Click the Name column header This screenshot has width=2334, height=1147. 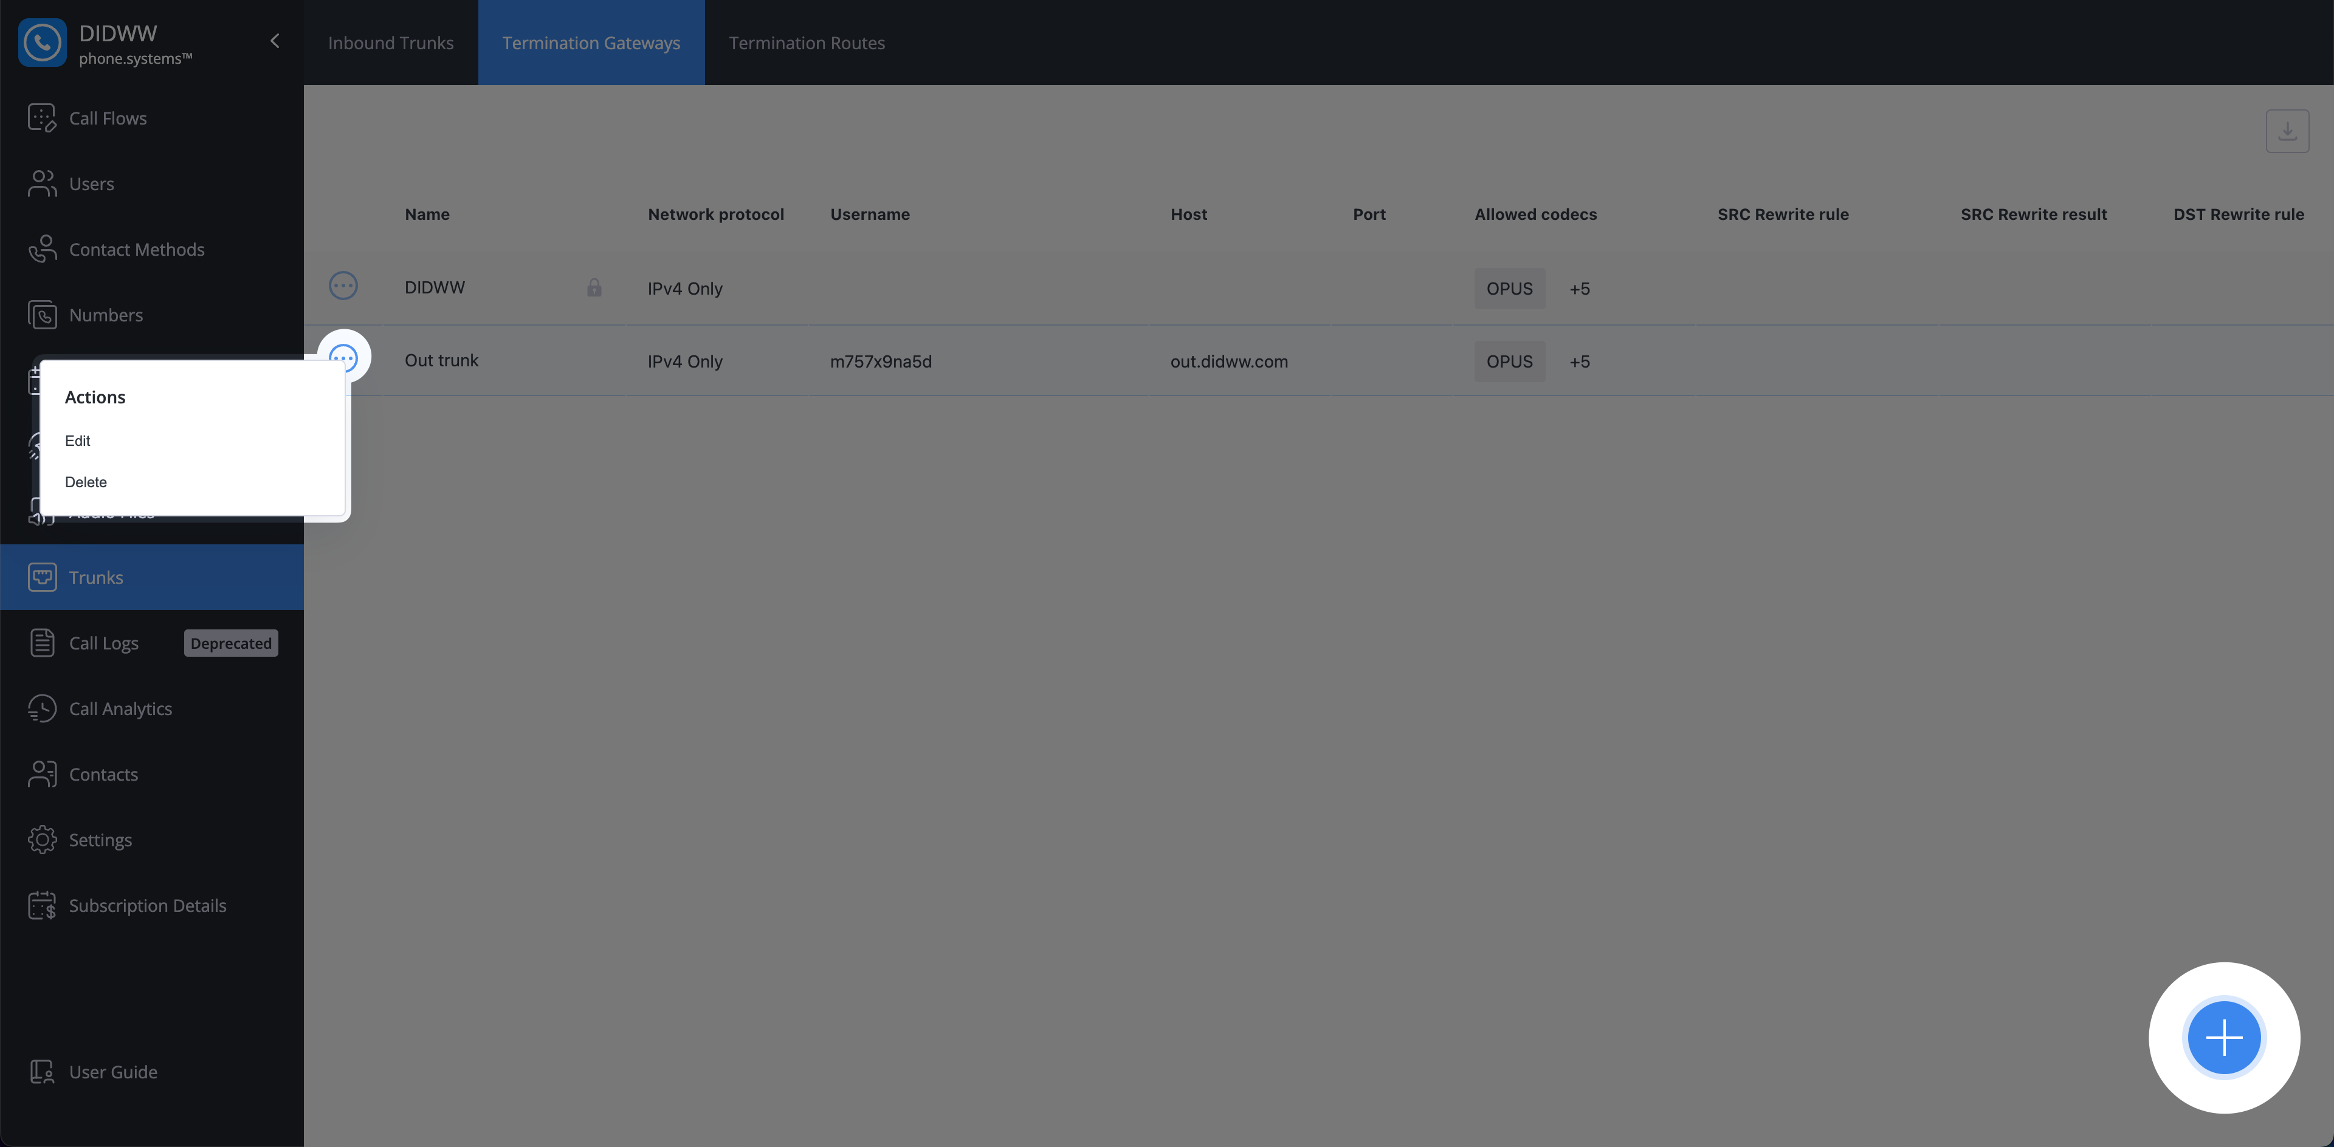(427, 214)
